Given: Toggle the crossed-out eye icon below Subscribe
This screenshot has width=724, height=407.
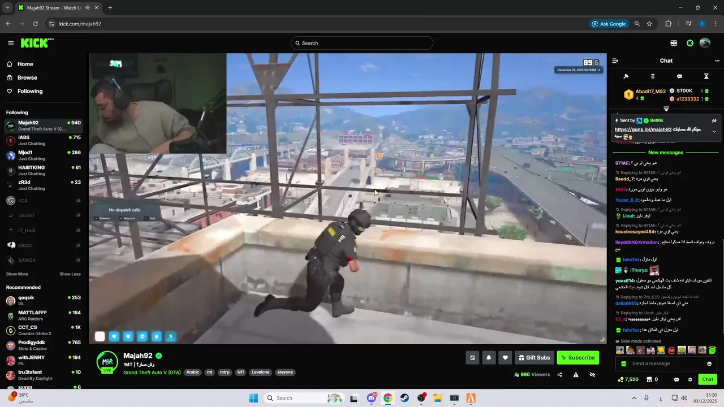Looking at the screenshot, I should click(x=592, y=375).
